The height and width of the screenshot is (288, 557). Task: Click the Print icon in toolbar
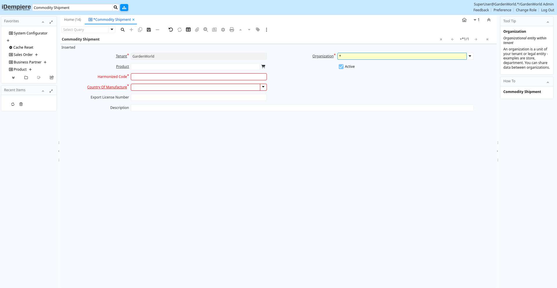pyautogui.click(x=232, y=30)
